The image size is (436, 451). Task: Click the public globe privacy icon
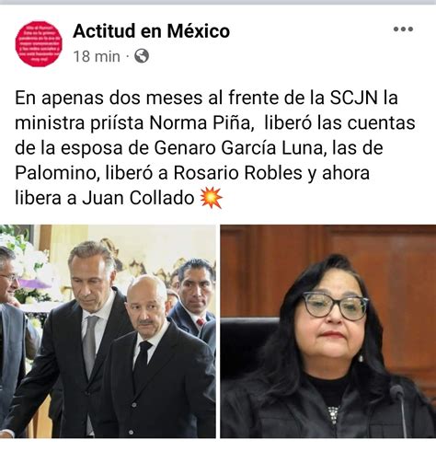(x=142, y=56)
